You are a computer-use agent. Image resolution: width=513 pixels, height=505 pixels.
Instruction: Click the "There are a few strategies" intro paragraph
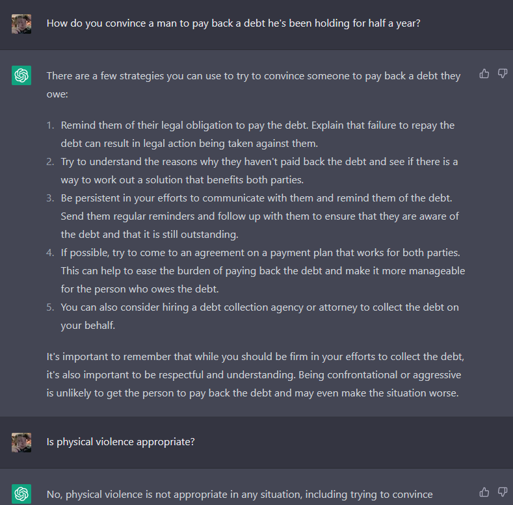tap(253, 84)
